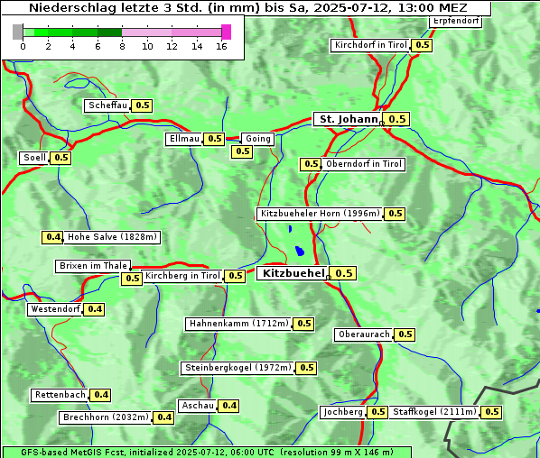Viewport: 540px width, 458px height.
Task: Select Westendorf's 0.4 value box
Action: click(x=95, y=309)
